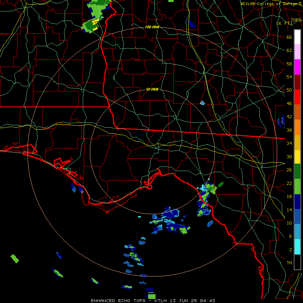The height and width of the screenshot is (303, 303).
Task: Click the legend value 10
Action: (x=289, y=223)
